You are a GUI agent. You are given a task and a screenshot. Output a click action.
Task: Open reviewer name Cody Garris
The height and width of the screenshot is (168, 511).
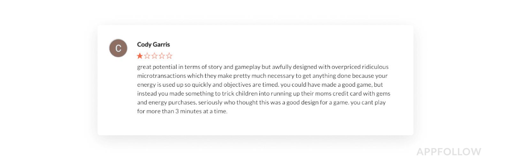pyautogui.click(x=153, y=45)
